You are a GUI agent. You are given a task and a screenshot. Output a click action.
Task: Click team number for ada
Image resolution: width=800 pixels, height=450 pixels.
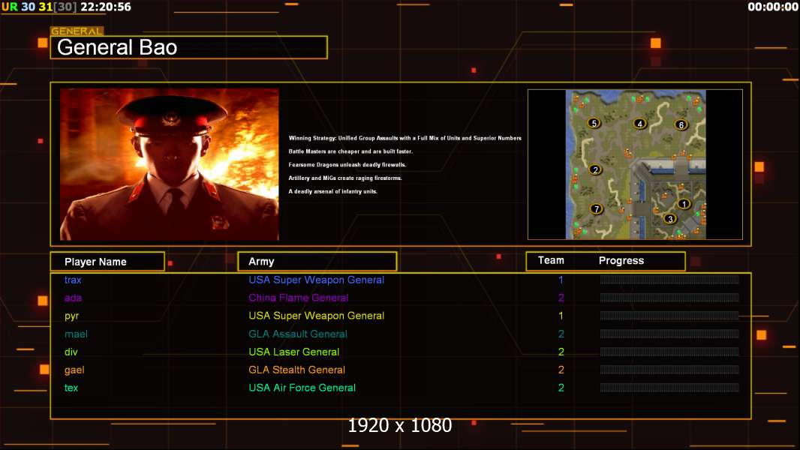tap(561, 298)
